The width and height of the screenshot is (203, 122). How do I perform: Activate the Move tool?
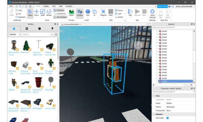(37, 13)
